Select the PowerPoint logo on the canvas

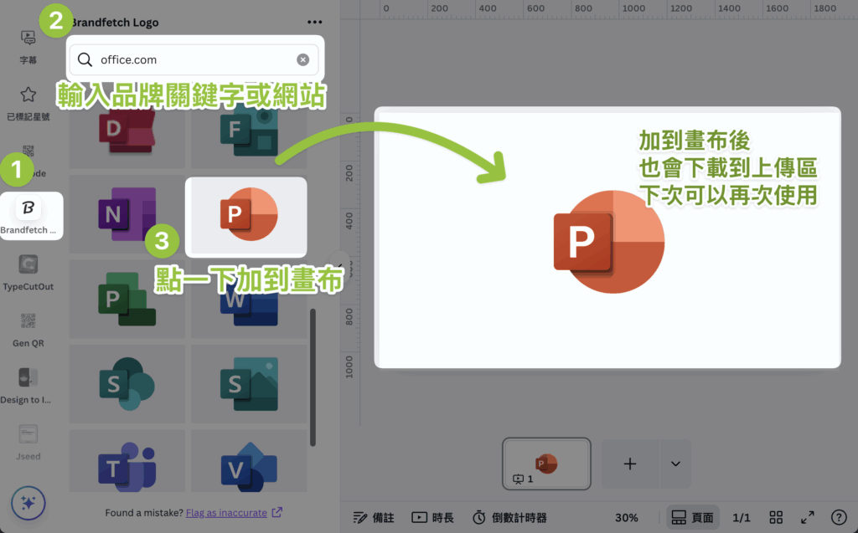click(609, 242)
